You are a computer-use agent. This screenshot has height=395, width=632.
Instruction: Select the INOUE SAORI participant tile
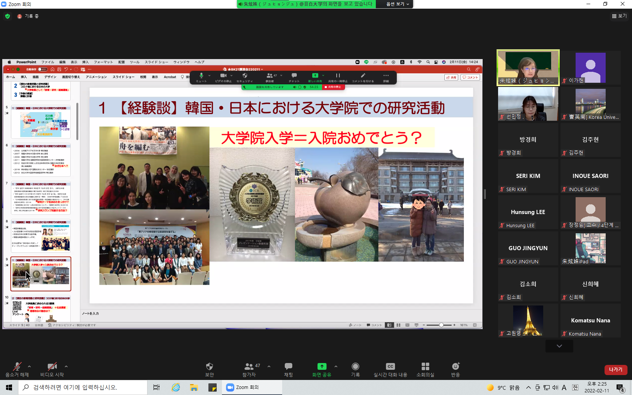point(590,176)
